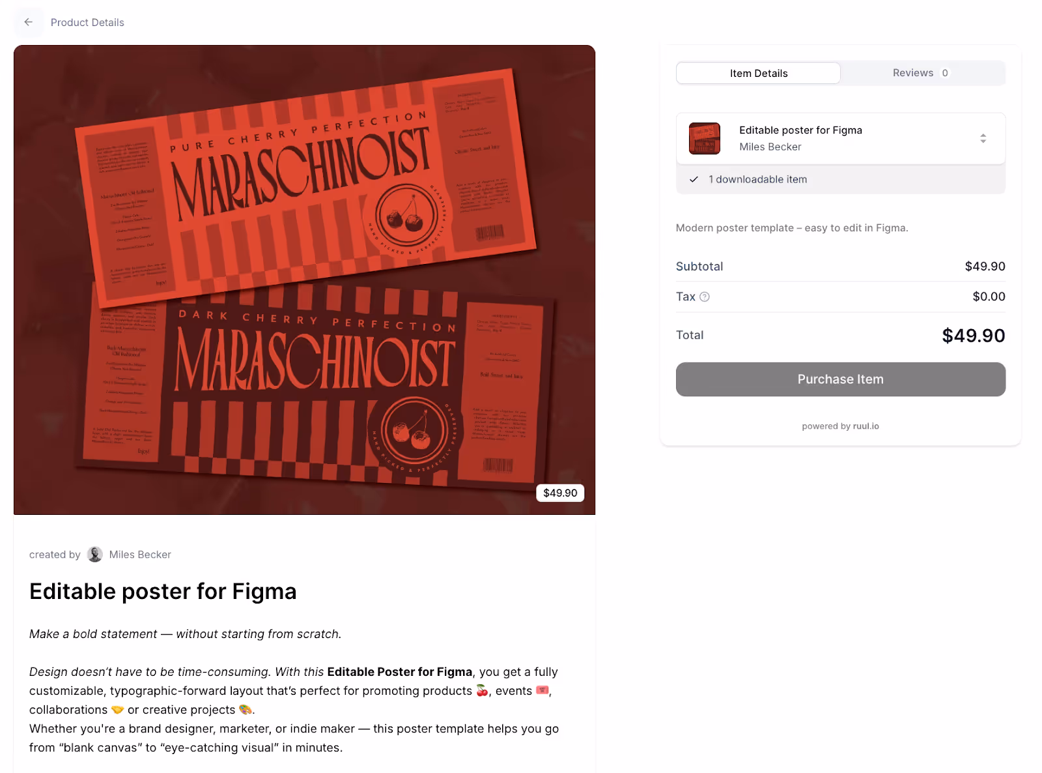The height and width of the screenshot is (773, 1042).
Task: Click the large Maraschinoist poster image
Action: click(x=304, y=280)
